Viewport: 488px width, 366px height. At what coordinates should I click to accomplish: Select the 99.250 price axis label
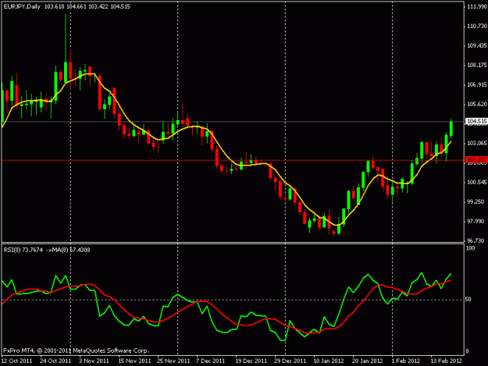[x=476, y=201]
